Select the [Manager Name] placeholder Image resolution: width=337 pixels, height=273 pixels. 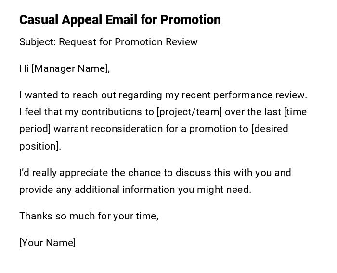tap(71, 68)
